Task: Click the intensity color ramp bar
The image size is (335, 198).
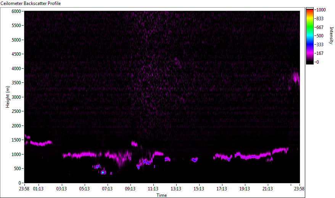Action: click(x=309, y=36)
